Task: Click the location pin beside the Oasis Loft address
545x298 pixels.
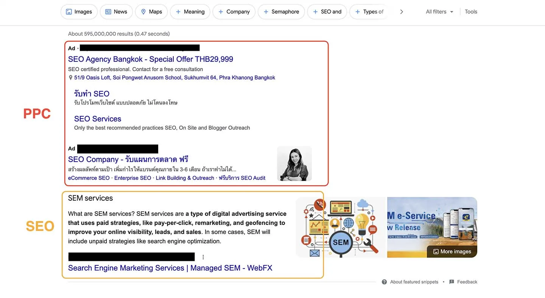Action: pos(71,77)
